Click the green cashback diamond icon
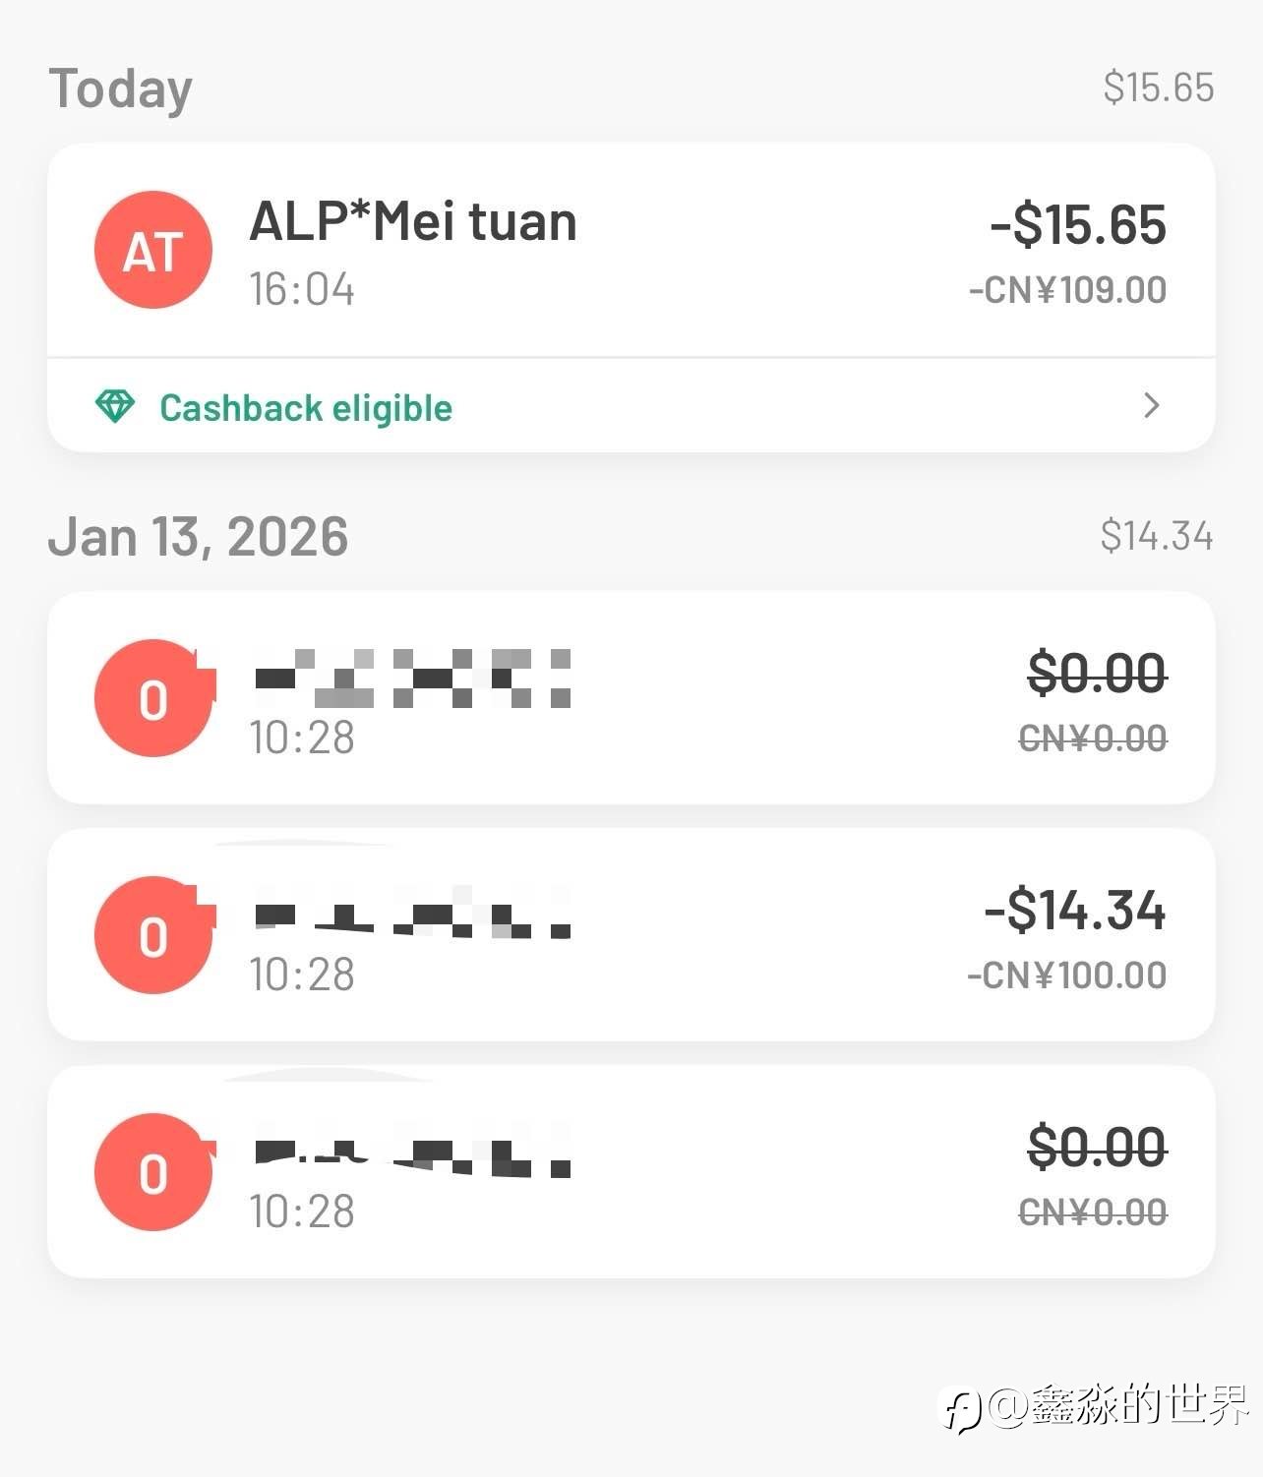Screen dimensions: 1263x1477 (115, 406)
